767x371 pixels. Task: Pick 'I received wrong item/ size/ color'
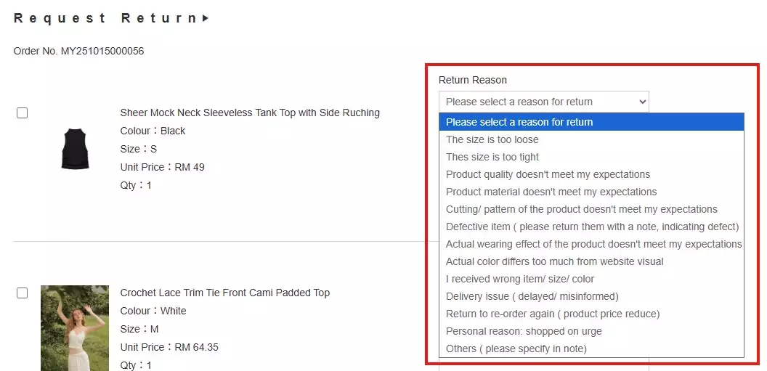pyautogui.click(x=520, y=279)
